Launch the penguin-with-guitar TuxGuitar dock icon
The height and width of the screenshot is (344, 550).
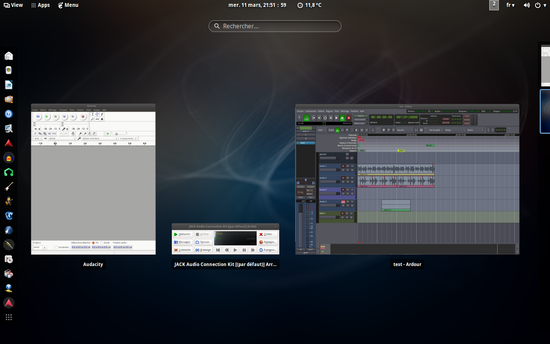click(8, 201)
